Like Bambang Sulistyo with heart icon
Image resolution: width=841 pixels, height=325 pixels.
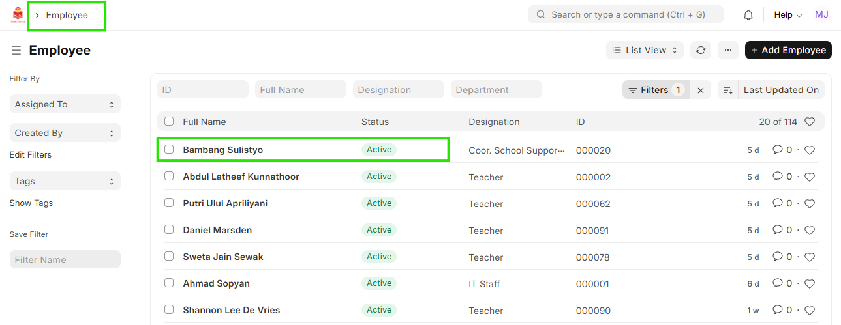[810, 150]
